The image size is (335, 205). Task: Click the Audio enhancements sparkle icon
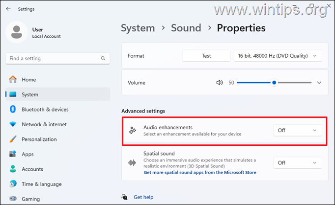click(132, 130)
